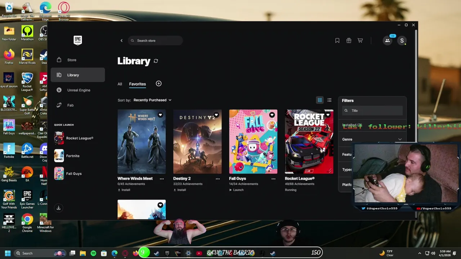Viewport: 461px width, 259px height.
Task: Install Where Winds Meet
Action: [x=124, y=190]
